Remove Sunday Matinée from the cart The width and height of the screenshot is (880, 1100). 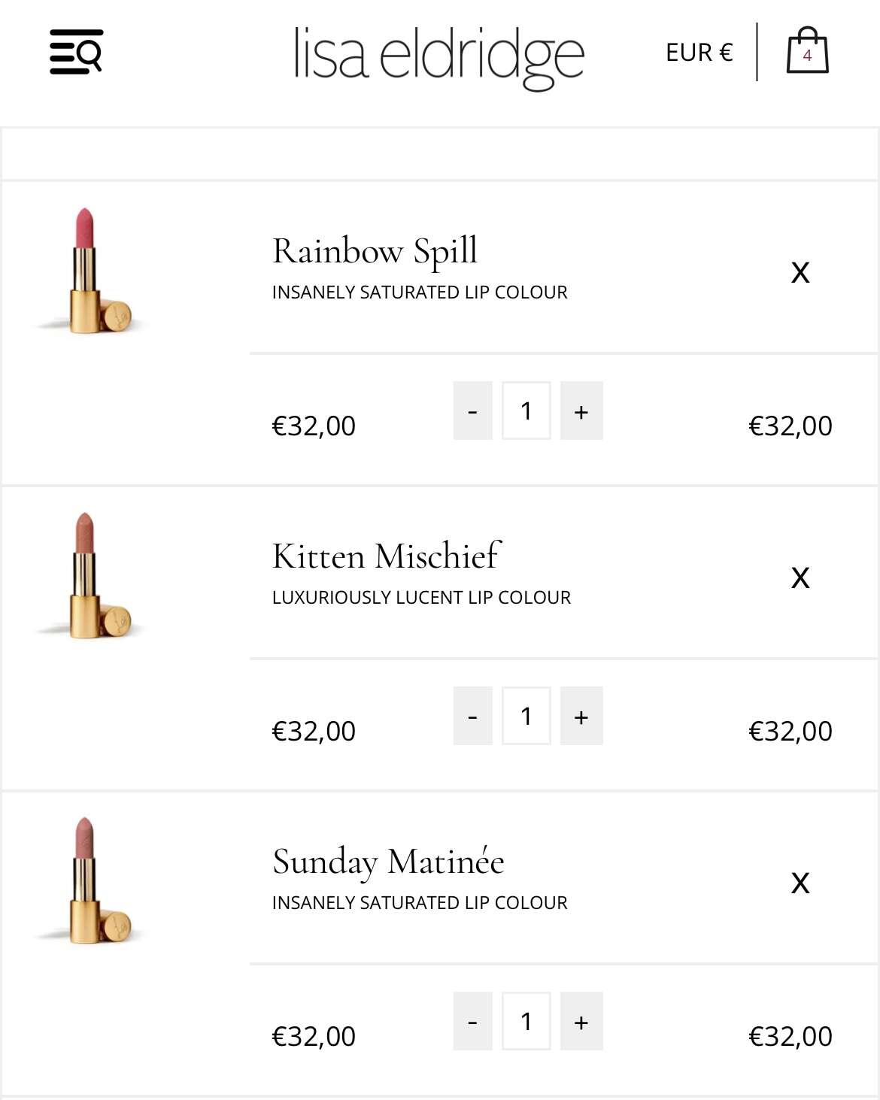click(x=800, y=883)
